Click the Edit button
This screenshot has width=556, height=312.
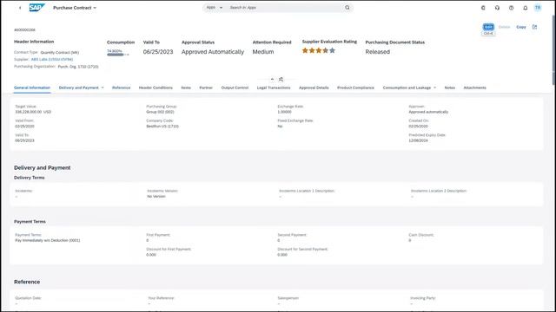488,27
